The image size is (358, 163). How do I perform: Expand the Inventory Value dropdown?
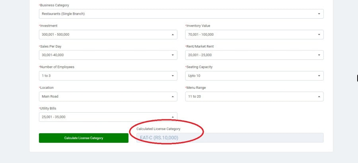pos(254,35)
